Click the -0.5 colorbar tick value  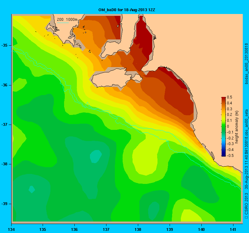pyautogui.click(x=230, y=156)
